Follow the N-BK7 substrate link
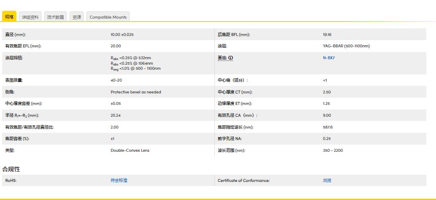 328,58
